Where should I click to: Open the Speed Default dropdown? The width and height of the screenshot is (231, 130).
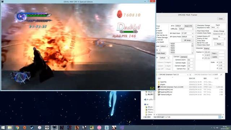pos(164,46)
